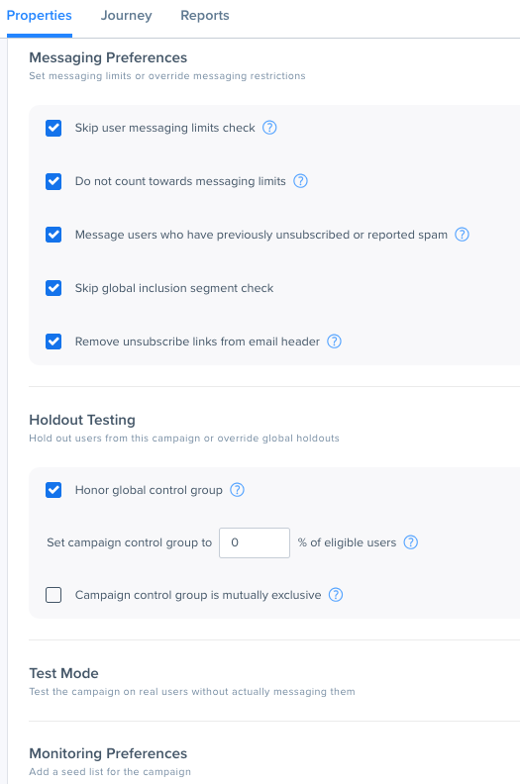This screenshot has width=520, height=784.
Task: Uncheck Skip global inclusion segment check
Action: tap(53, 288)
